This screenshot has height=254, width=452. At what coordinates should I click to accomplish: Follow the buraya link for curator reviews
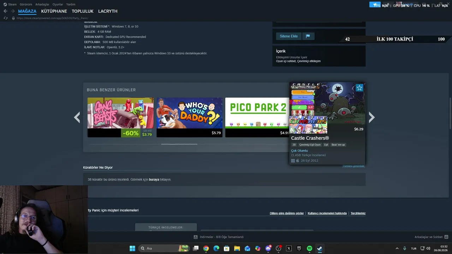click(x=154, y=180)
